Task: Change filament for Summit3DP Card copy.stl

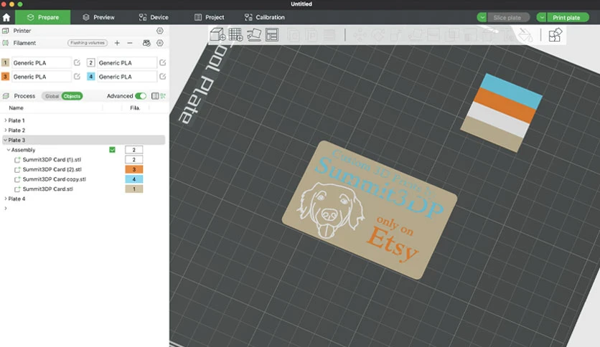Action: coord(134,179)
